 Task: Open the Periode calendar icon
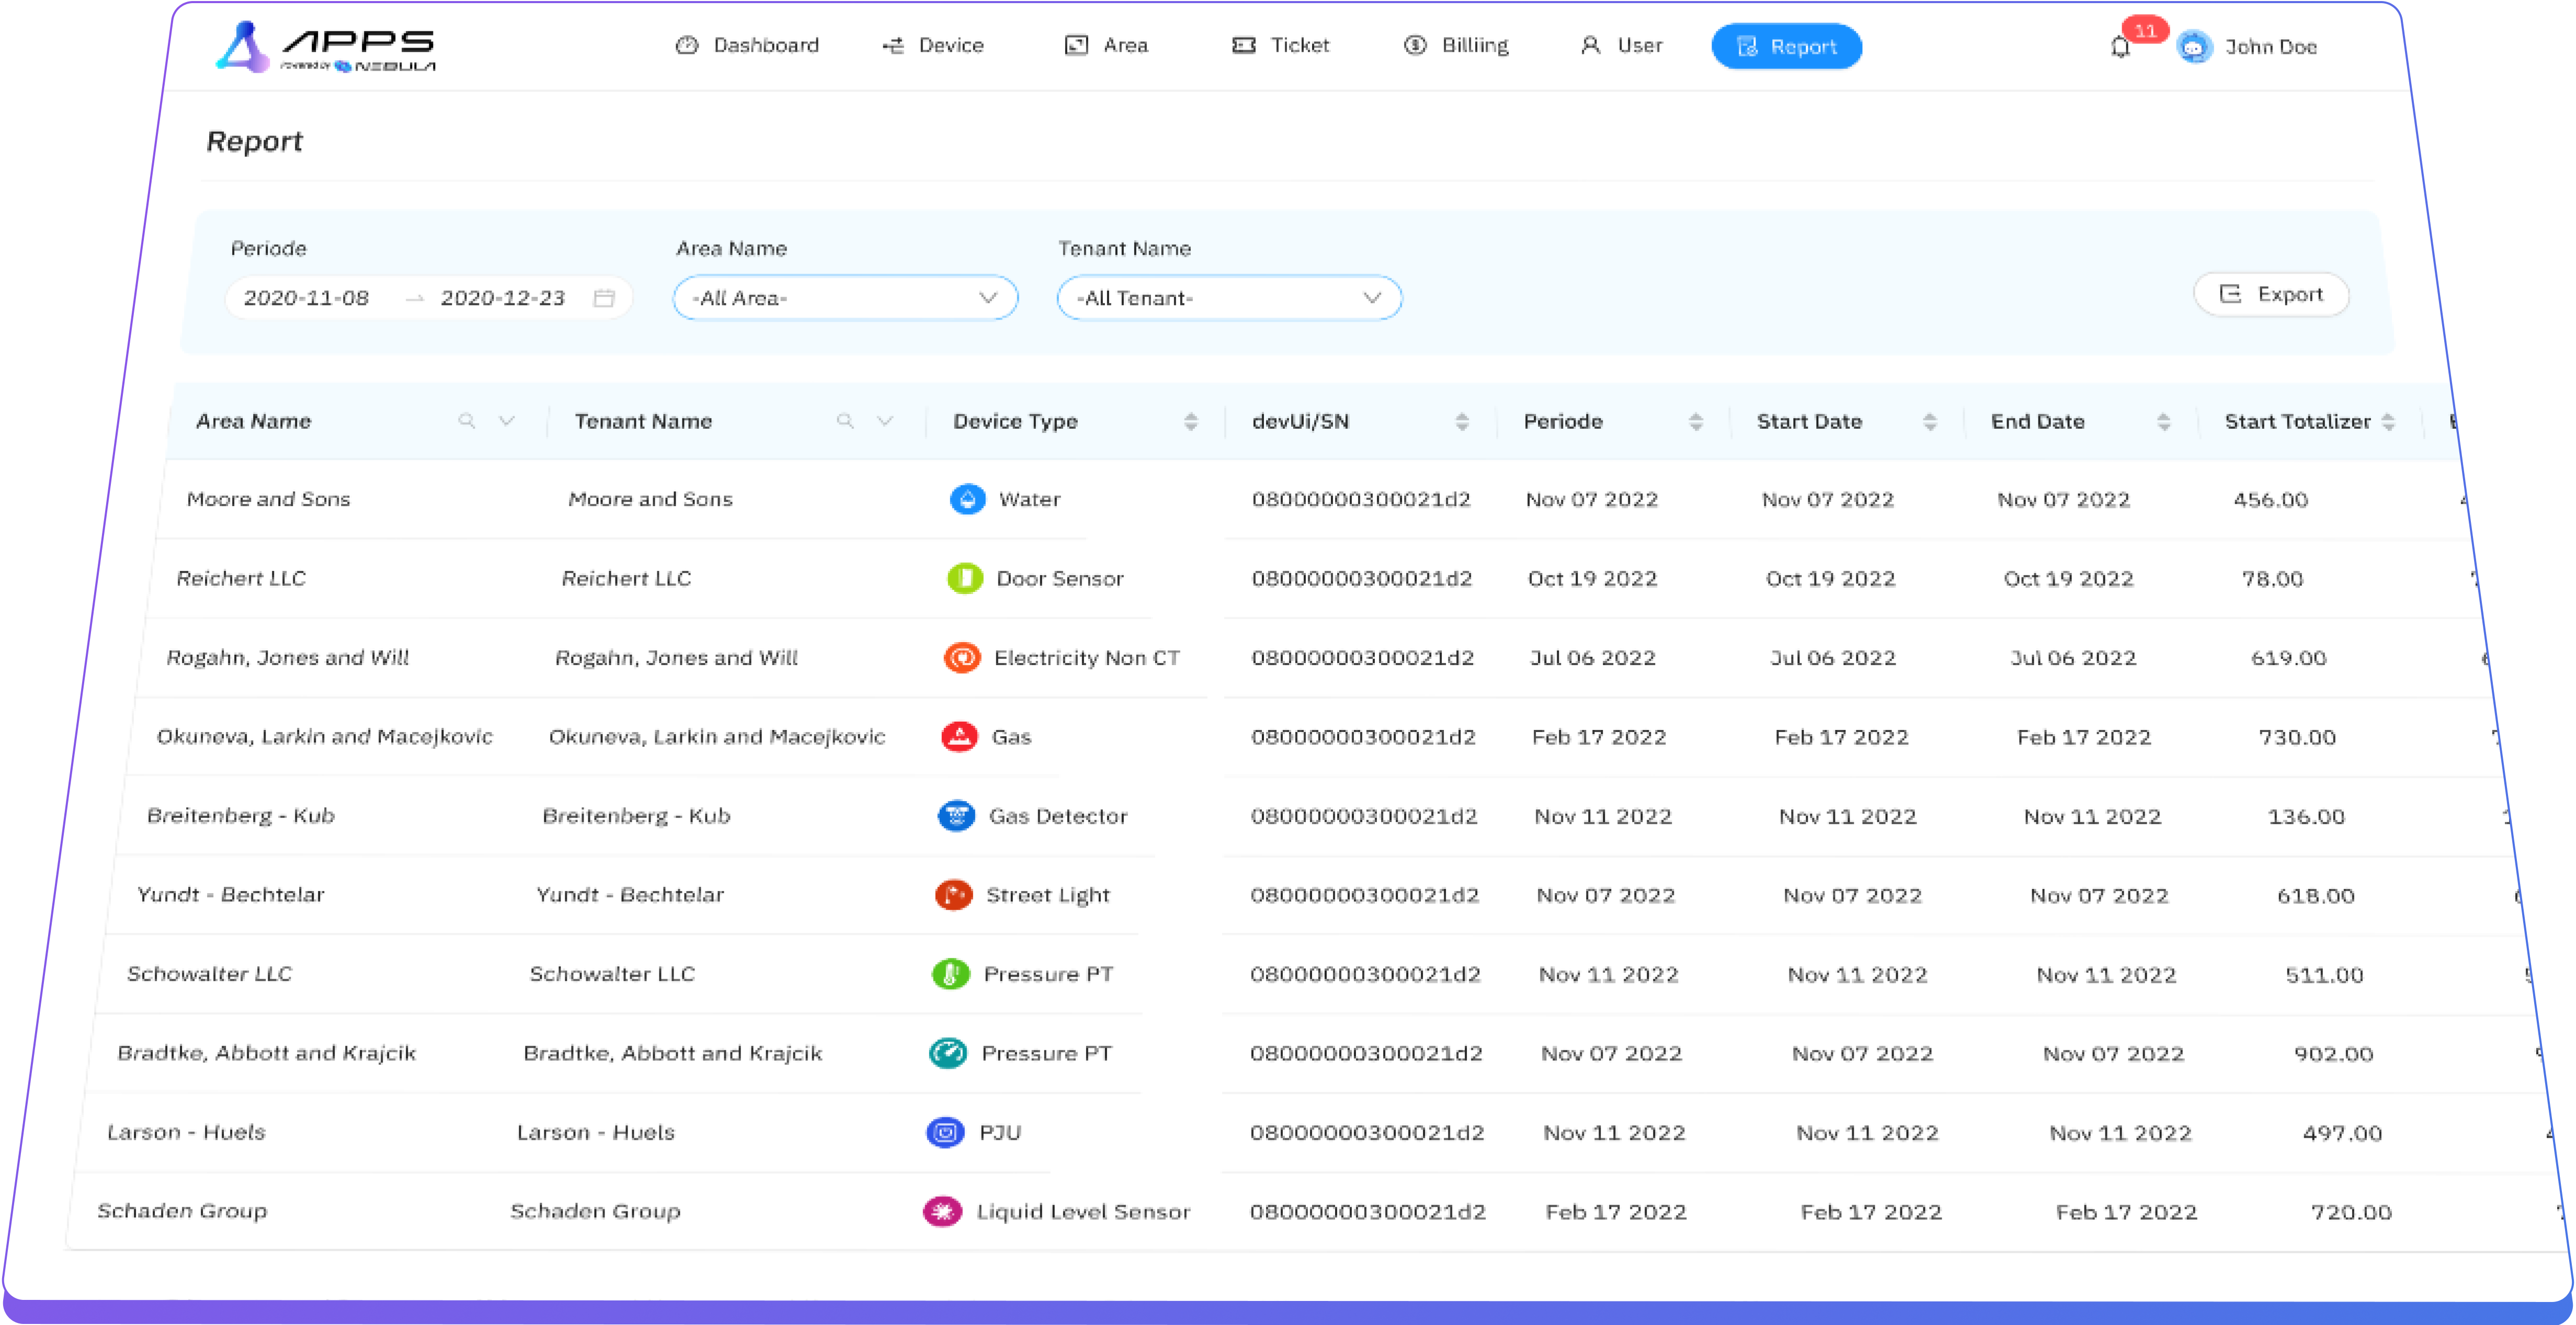point(604,298)
